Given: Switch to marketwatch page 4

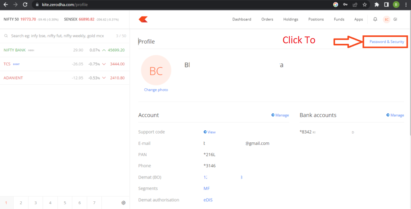Looking at the screenshot, I should 50,203.
